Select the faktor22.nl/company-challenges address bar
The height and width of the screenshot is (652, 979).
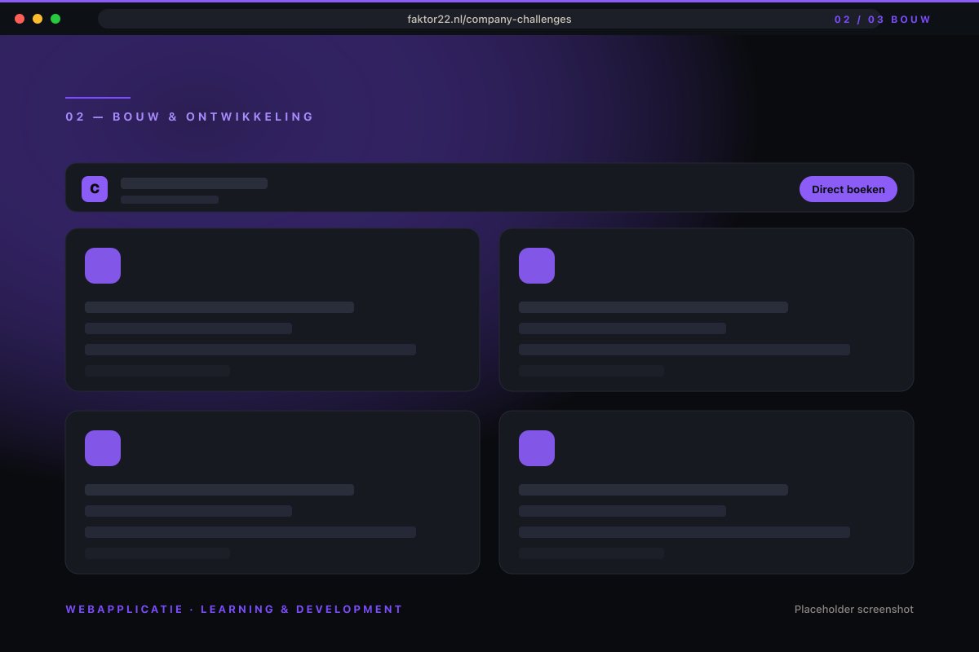coord(489,19)
